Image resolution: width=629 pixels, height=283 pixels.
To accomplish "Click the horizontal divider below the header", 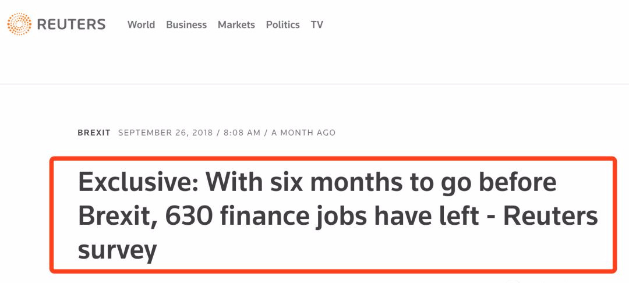I will tap(314, 84).
